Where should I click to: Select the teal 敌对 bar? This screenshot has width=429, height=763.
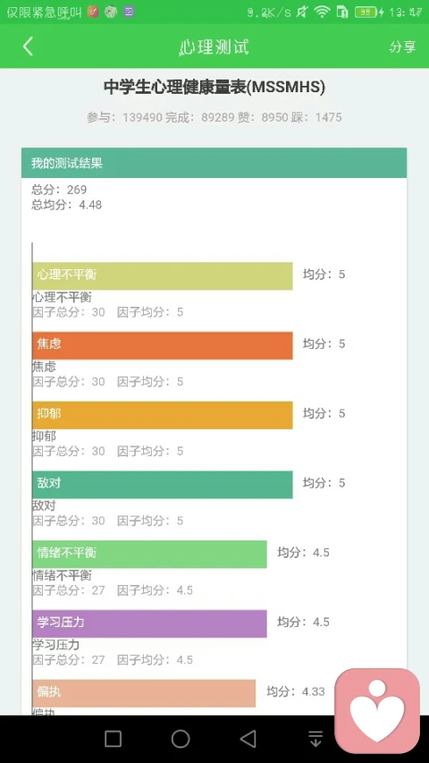(x=163, y=485)
